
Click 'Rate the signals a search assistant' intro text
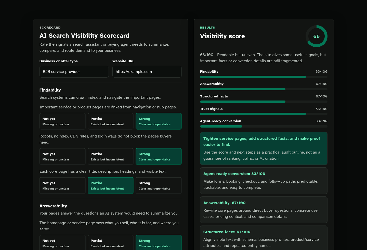pos(104,47)
